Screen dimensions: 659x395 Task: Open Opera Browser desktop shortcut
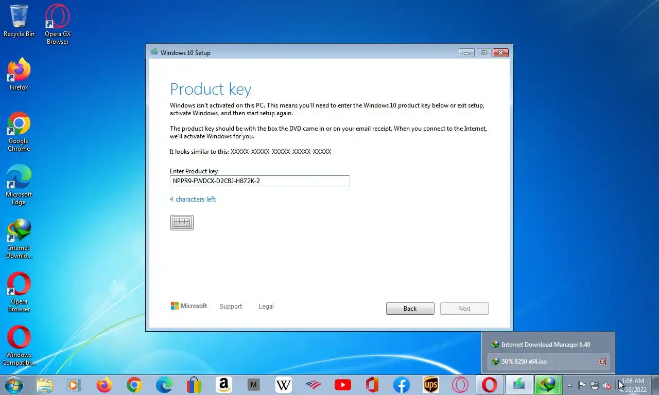[19, 292]
